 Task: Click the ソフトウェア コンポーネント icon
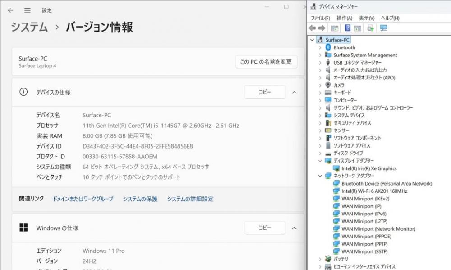coord(328,138)
